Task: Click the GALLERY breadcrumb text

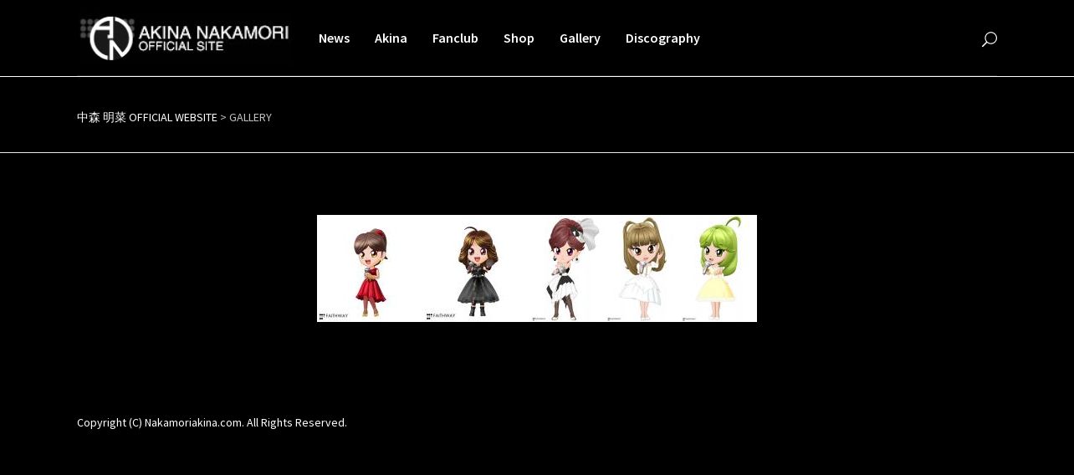Action: 250,117
